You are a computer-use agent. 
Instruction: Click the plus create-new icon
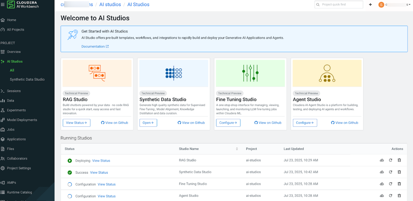tap(371, 5)
